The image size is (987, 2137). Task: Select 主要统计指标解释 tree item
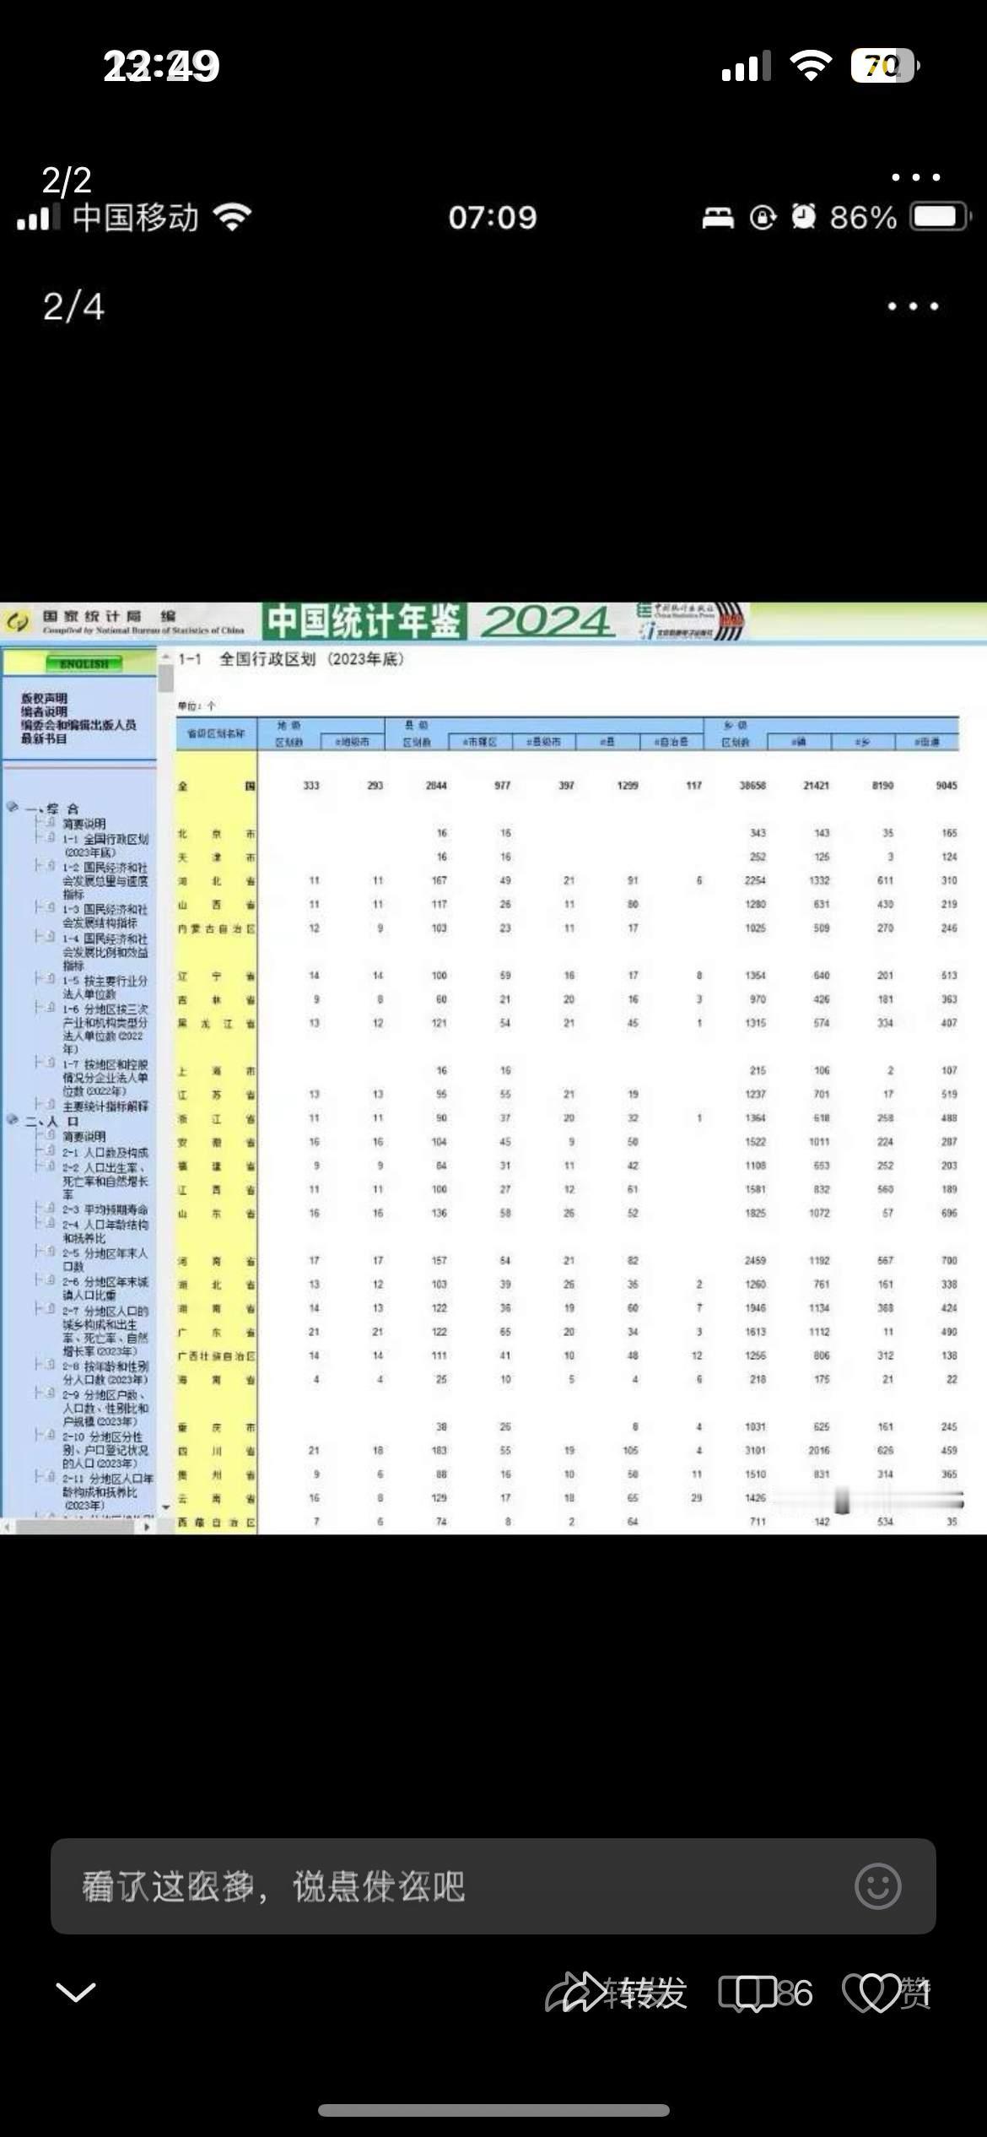tap(105, 1106)
